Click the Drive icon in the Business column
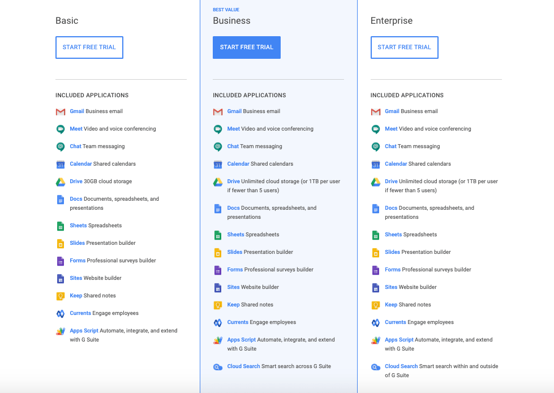The image size is (554, 393). [218, 182]
